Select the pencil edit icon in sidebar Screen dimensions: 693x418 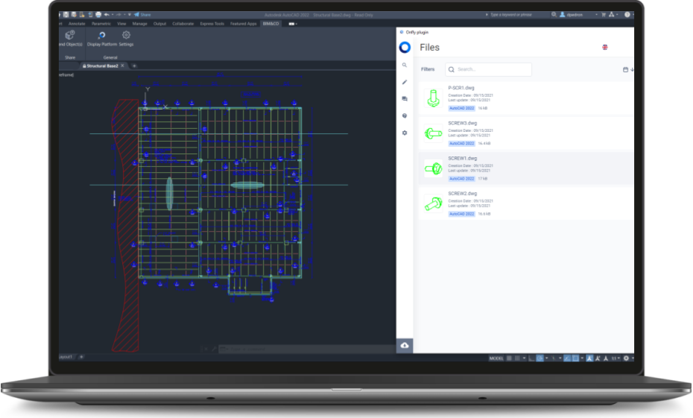point(405,82)
